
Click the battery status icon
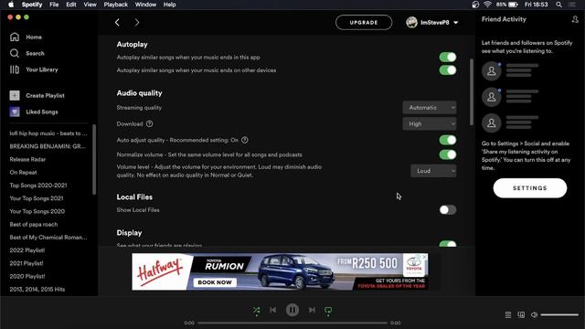(514, 5)
